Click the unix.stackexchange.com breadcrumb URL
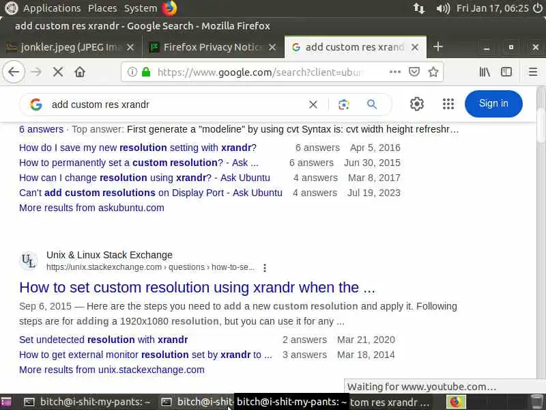The height and width of the screenshot is (410, 546). 150,267
